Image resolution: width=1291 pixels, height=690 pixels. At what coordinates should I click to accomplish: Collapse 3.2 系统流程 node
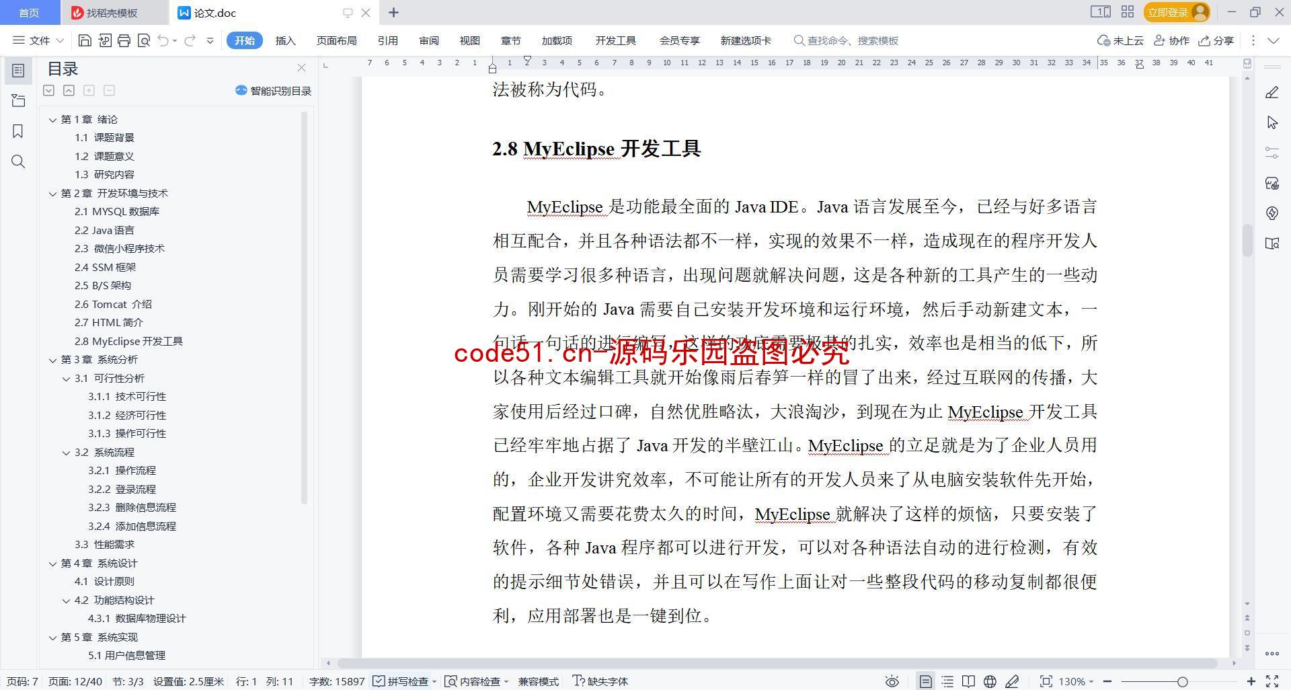[x=66, y=453]
